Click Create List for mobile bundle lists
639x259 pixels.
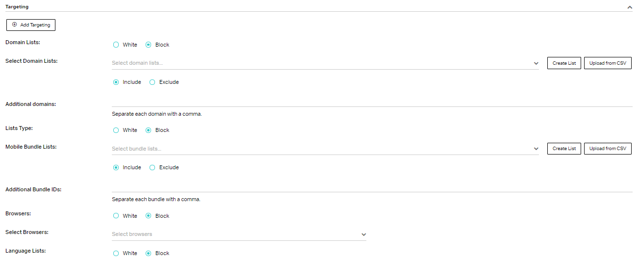click(x=564, y=148)
